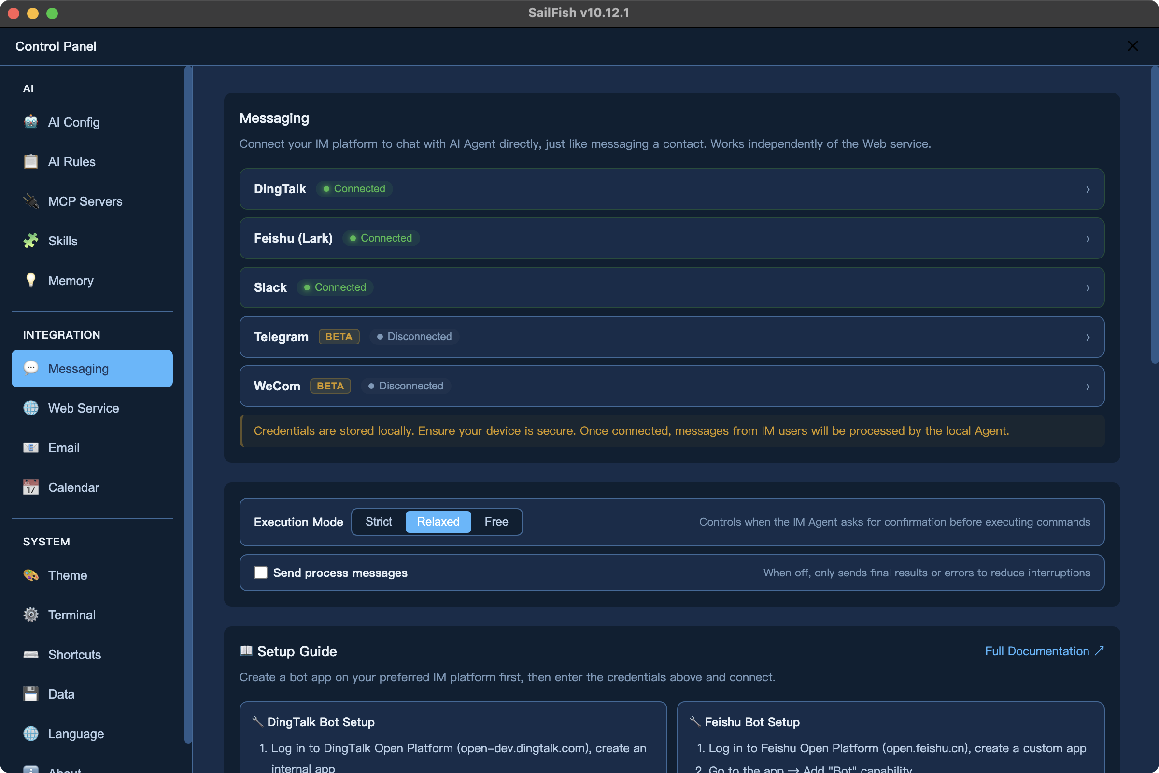This screenshot has height=773, width=1159.
Task: Click the robot icon beside AI Config
Action: click(x=30, y=122)
